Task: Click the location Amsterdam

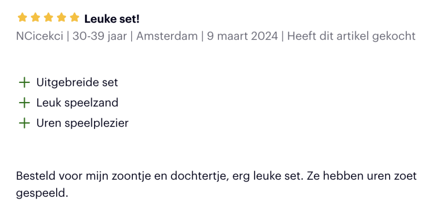Action: pos(167,36)
